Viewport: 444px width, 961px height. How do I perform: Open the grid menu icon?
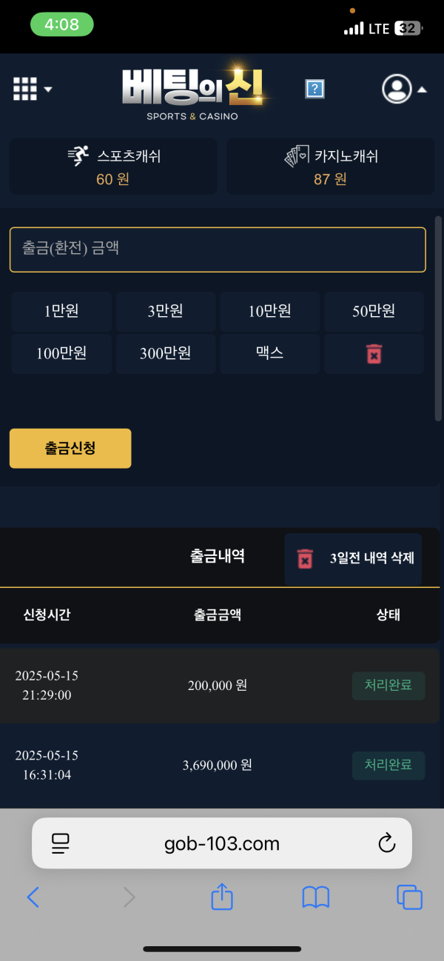click(25, 89)
